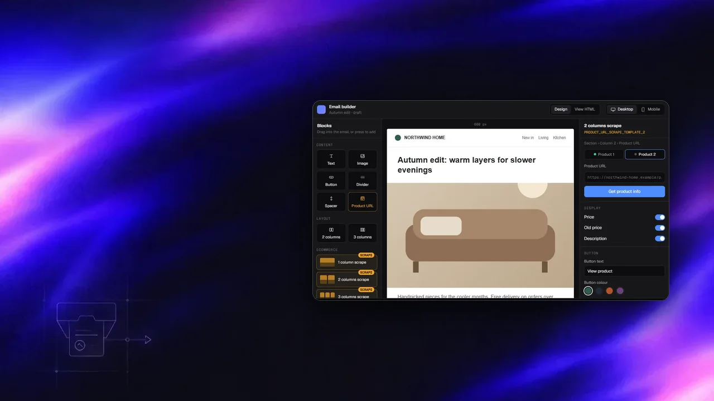Click the Kitchen link in email header
714x401 pixels.
(559, 138)
